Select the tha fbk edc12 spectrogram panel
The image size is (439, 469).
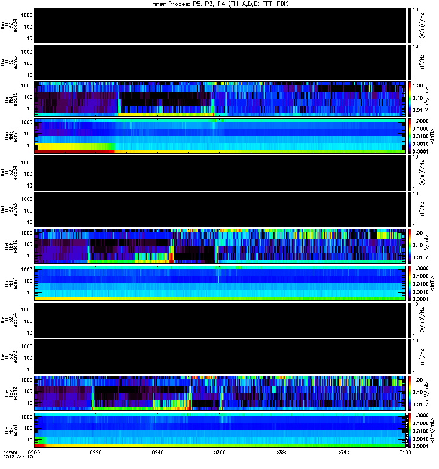point(220,100)
